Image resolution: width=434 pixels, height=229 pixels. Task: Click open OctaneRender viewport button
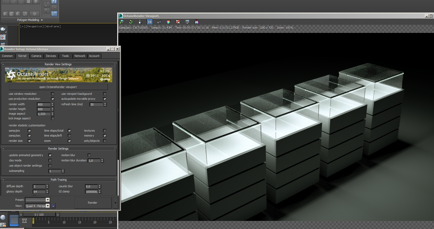coord(58,87)
